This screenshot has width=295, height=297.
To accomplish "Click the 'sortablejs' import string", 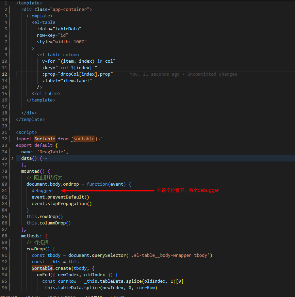I will pos(88,139).
